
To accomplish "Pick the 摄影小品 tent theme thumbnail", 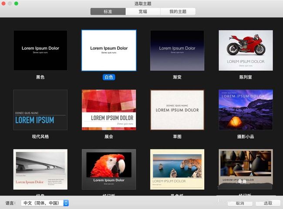I will (246, 110).
